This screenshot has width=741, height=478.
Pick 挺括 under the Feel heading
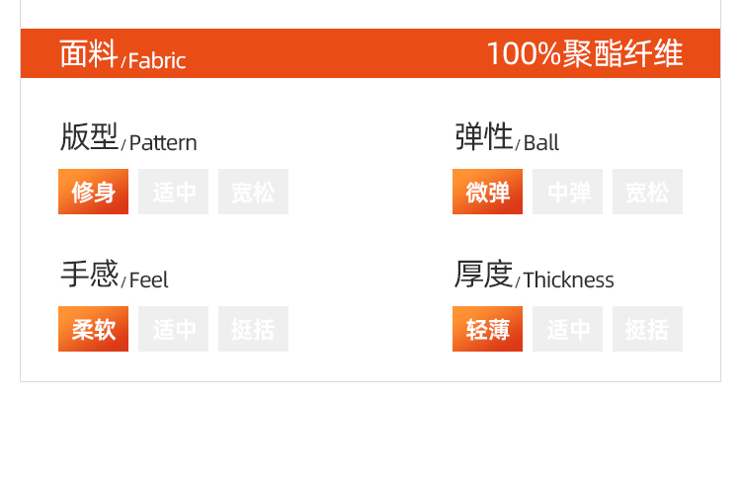[253, 329]
